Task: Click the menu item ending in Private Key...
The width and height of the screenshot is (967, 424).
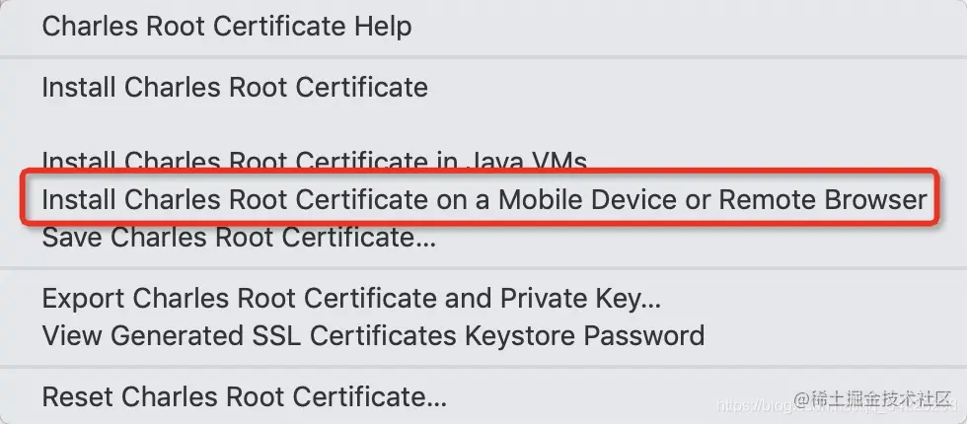Action: 351,297
